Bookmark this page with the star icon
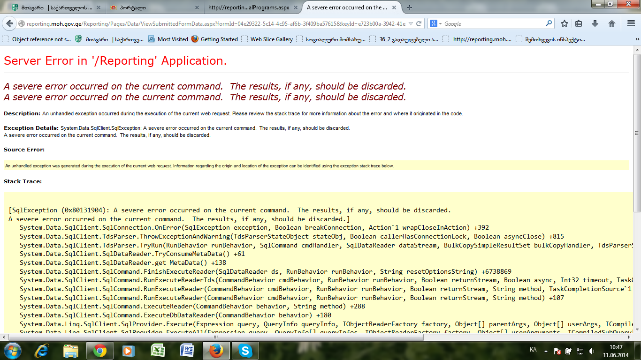The width and height of the screenshot is (641, 360). 565,24
